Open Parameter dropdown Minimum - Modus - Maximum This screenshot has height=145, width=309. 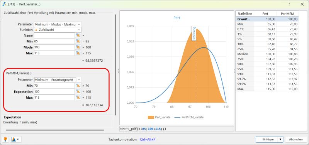tap(58, 24)
